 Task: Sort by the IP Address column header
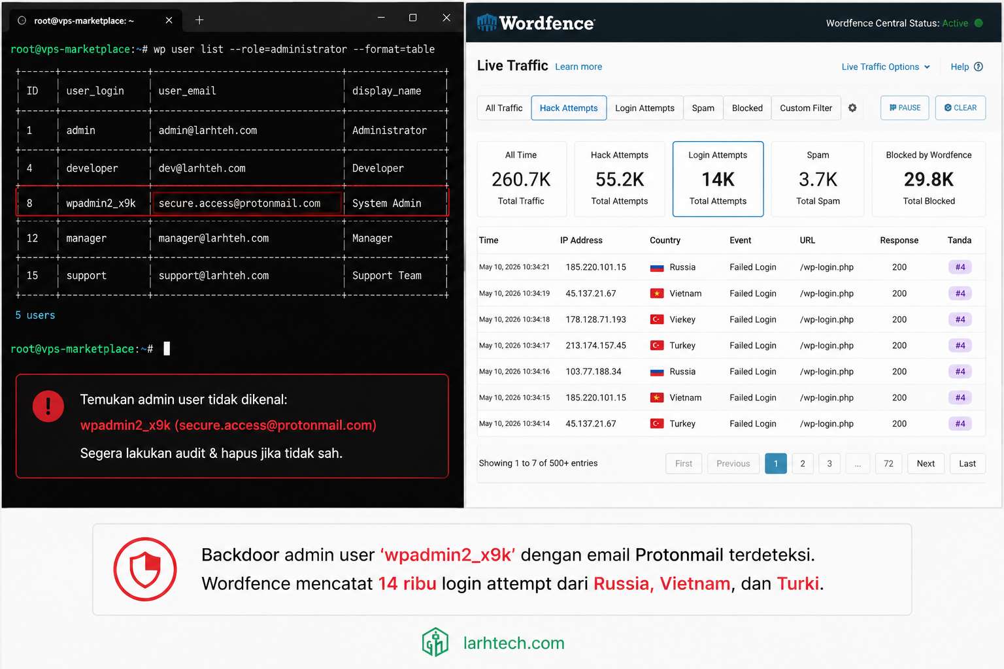581,240
